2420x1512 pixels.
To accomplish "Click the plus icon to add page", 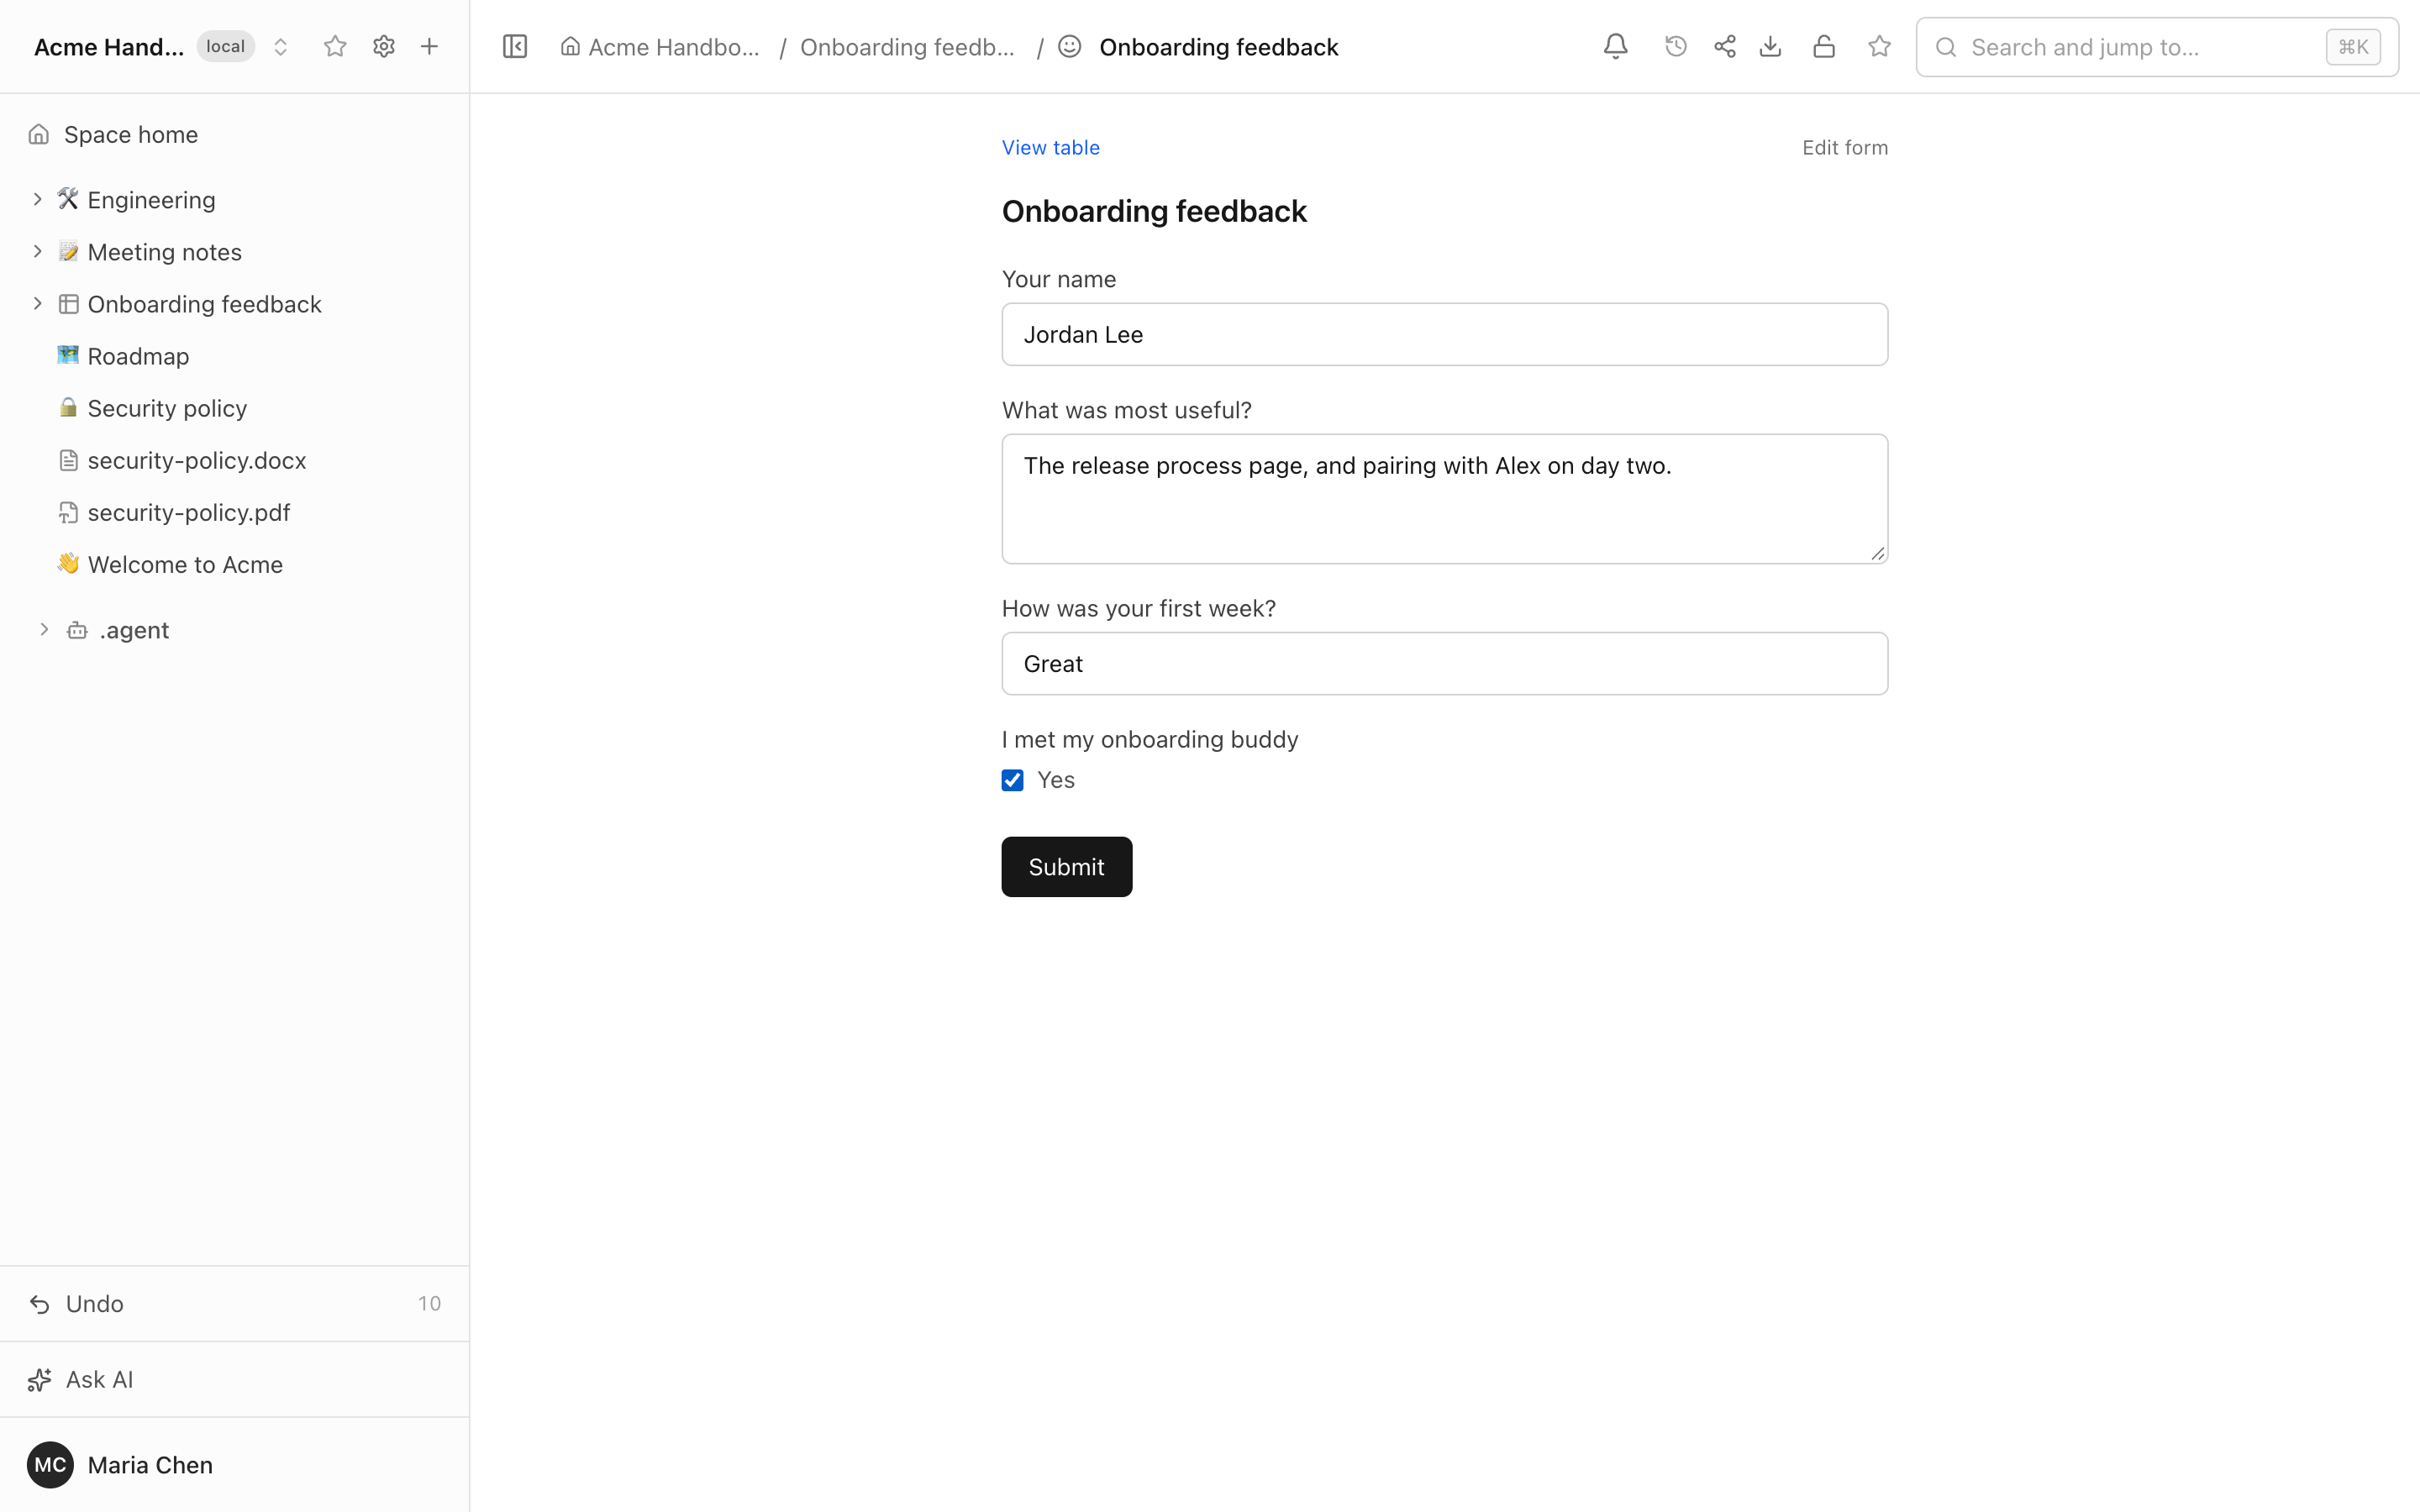I will click(429, 47).
